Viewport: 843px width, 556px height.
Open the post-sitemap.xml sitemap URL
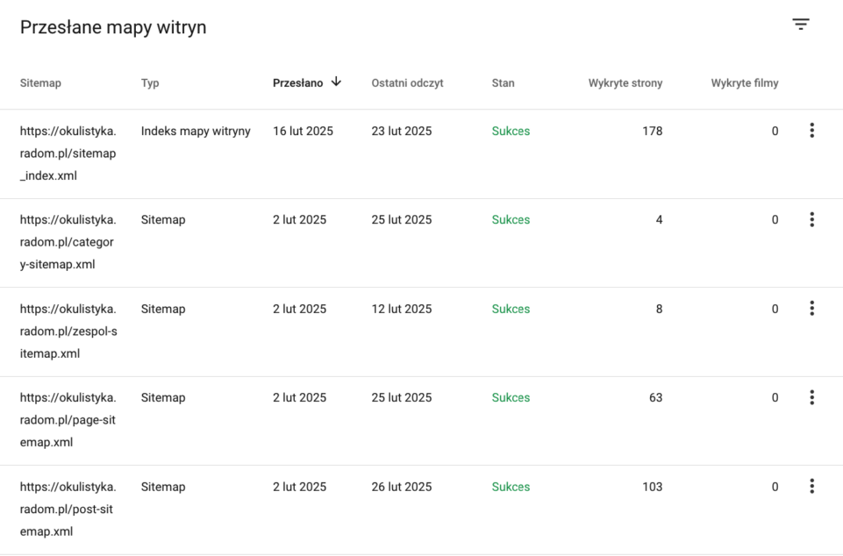coord(68,510)
